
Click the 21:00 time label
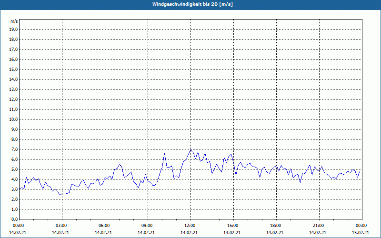pyautogui.click(x=319, y=226)
